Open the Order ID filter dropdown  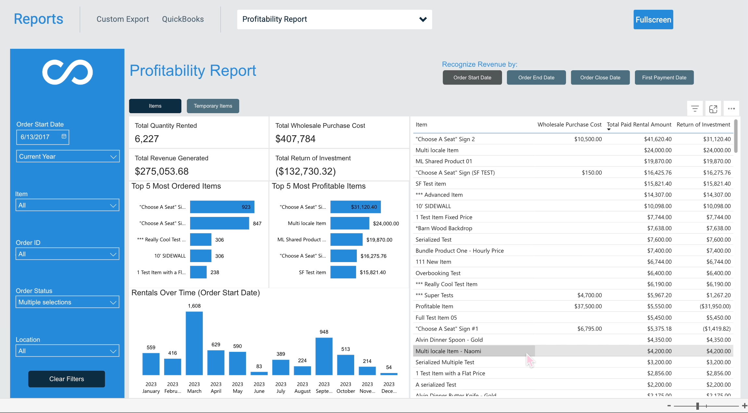(x=68, y=254)
